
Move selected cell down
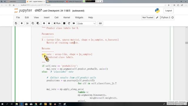pos(49,23)
